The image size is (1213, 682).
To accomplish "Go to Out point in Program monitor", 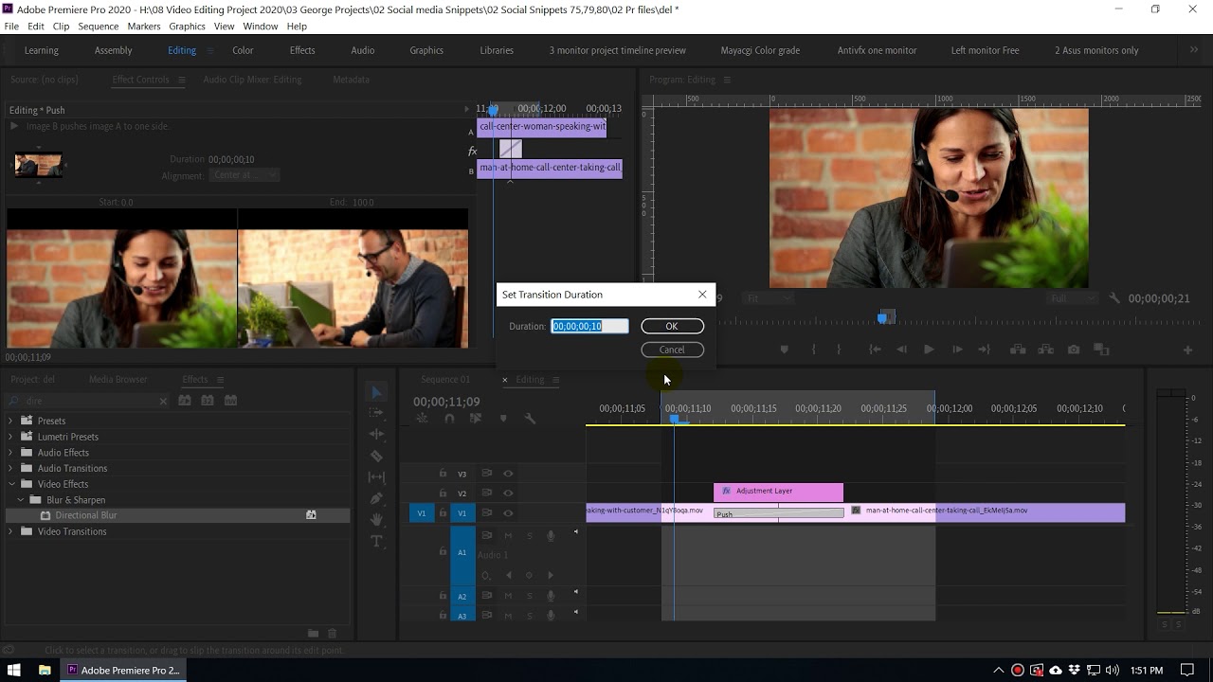I will (x=985, y=350).
